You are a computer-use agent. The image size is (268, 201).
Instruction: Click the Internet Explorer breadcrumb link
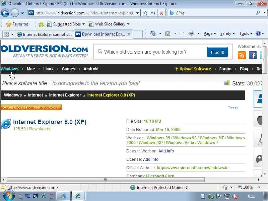[65, 95]
